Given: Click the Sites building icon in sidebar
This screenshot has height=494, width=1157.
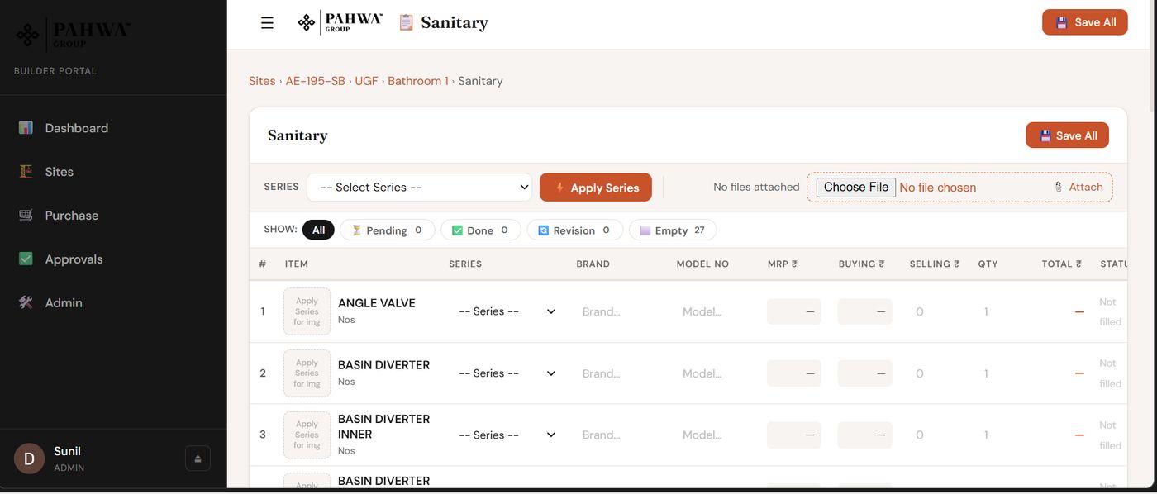Looking at the screenshot, I should (26, 172).
